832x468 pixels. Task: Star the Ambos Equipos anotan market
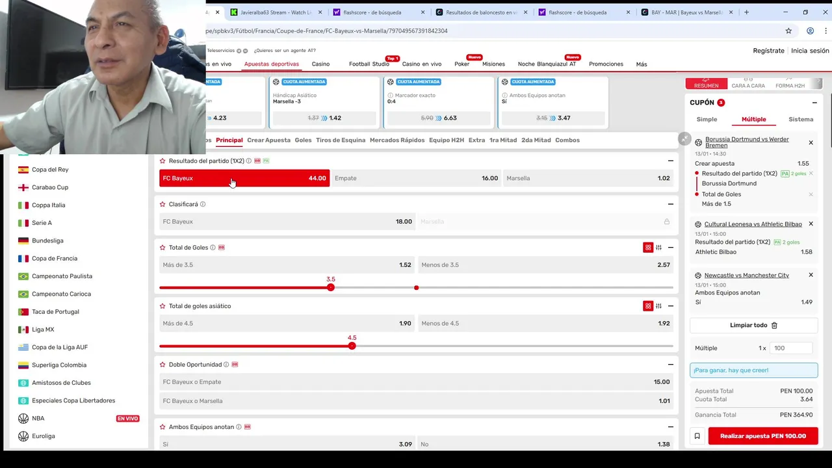[162, 427]
